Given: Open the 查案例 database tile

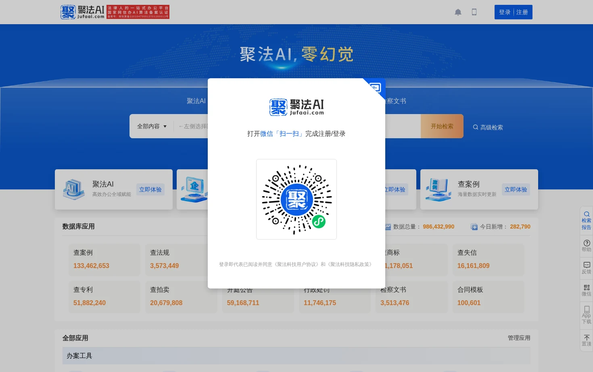Looking at the screenshot, I should [x=104, y=260].
